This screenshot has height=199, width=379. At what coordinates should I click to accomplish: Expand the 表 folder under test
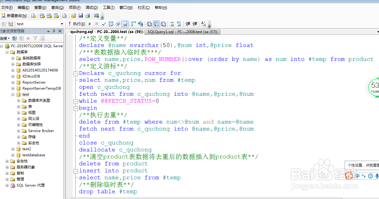(x=19, y=107)
